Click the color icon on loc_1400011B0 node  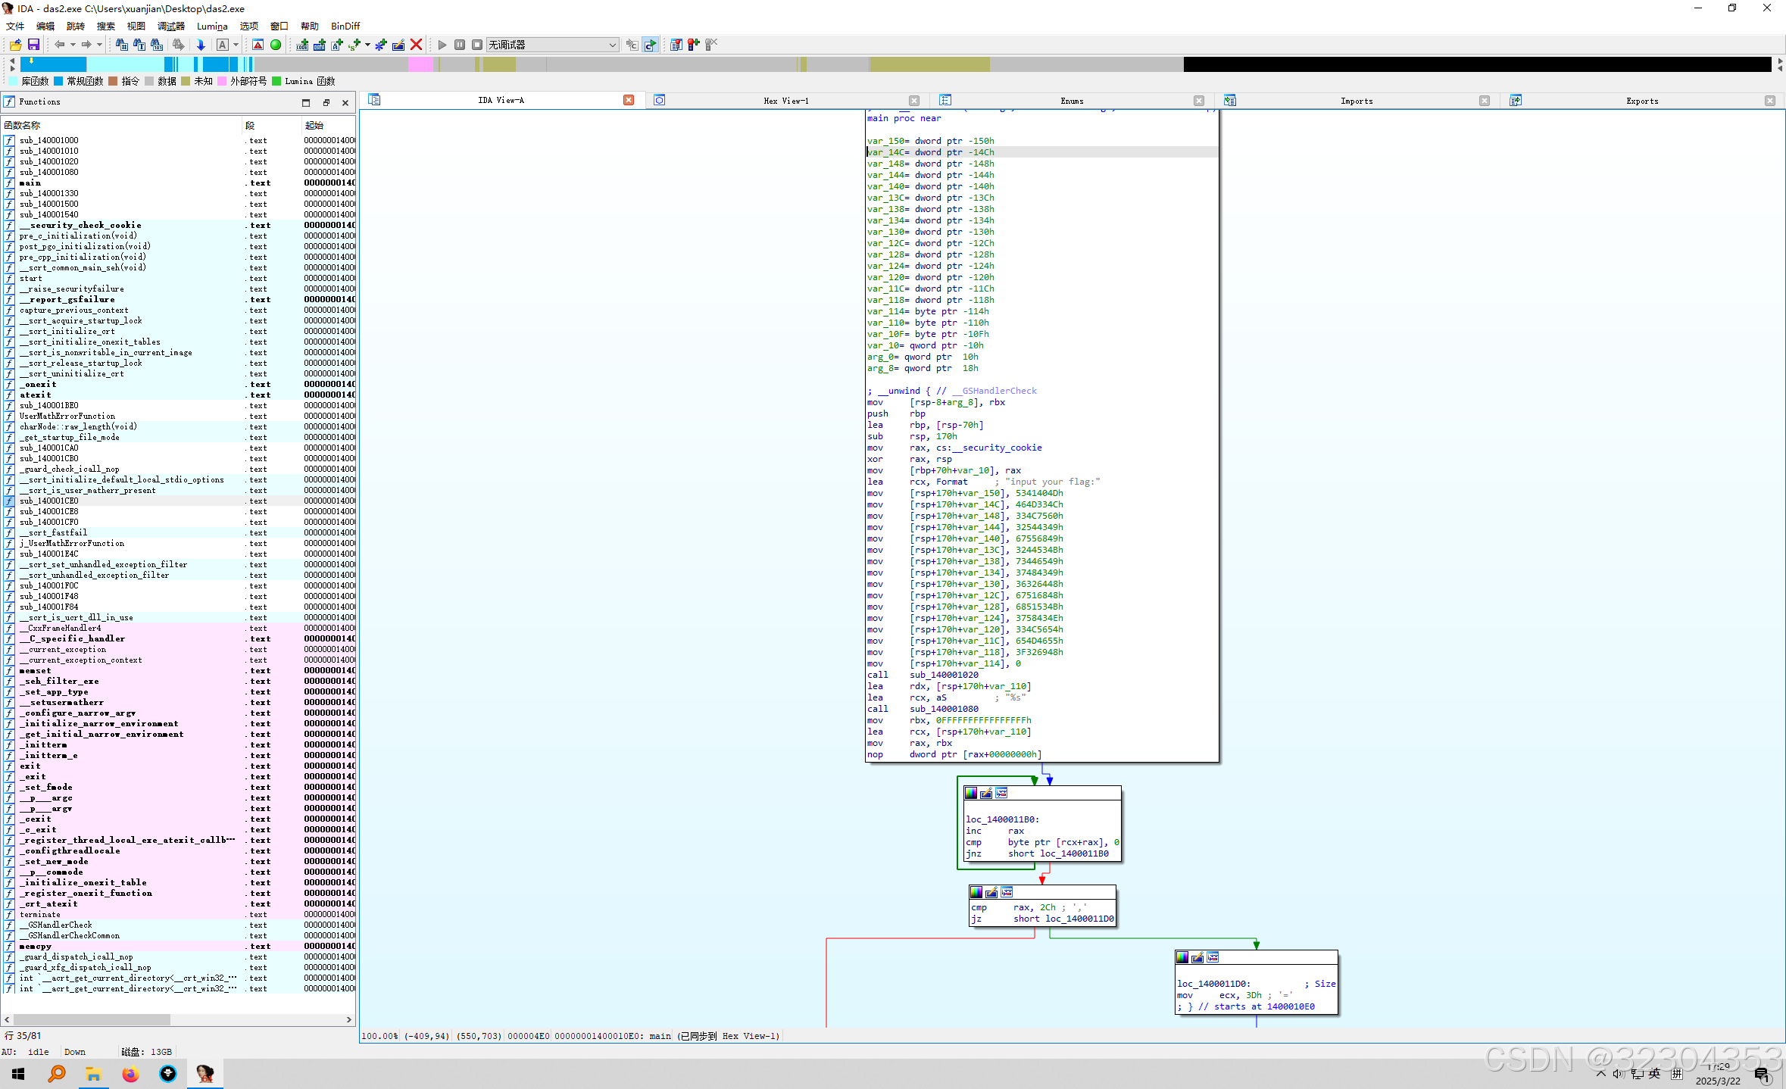point(971,793)
